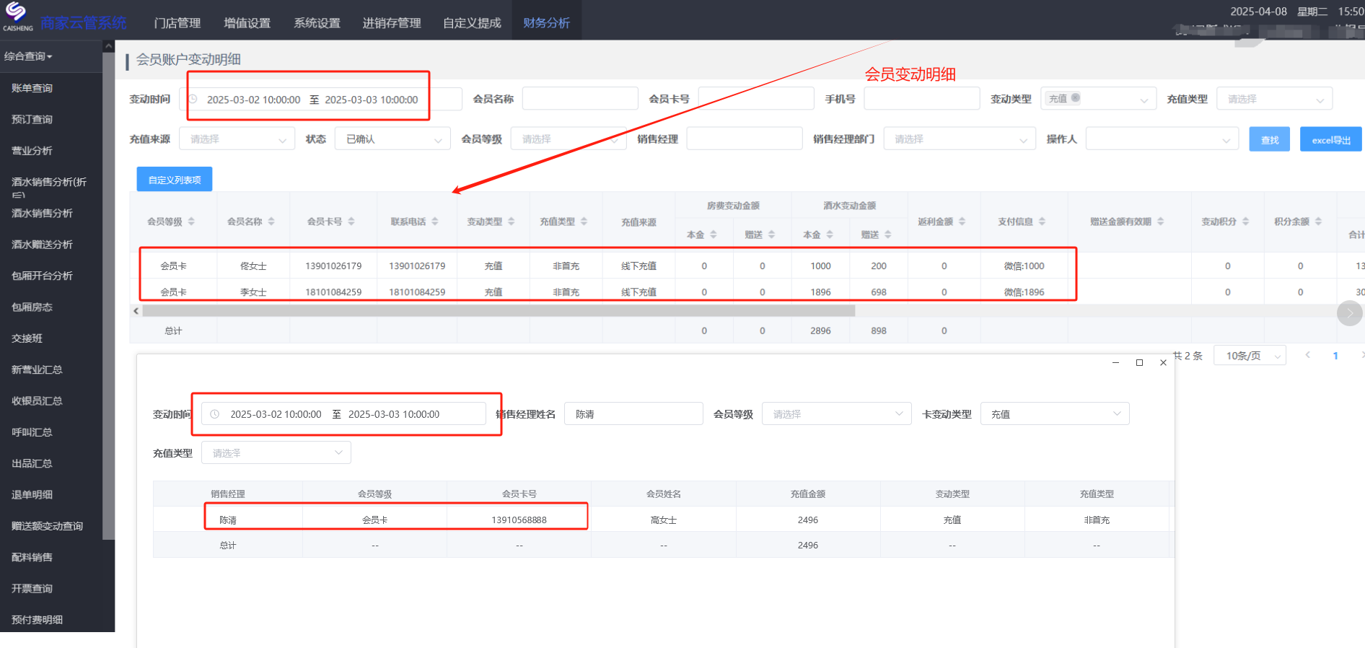Image resolution: width=1365 pixels, height=648 pixels.
Task: Sort by 会员等级 column sort icon
Action: click(191, 222)
